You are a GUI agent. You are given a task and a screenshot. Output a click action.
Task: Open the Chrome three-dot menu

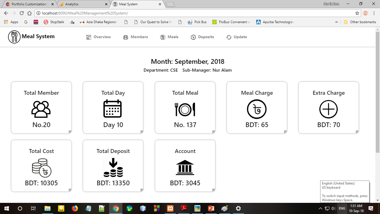pos(374,13)
